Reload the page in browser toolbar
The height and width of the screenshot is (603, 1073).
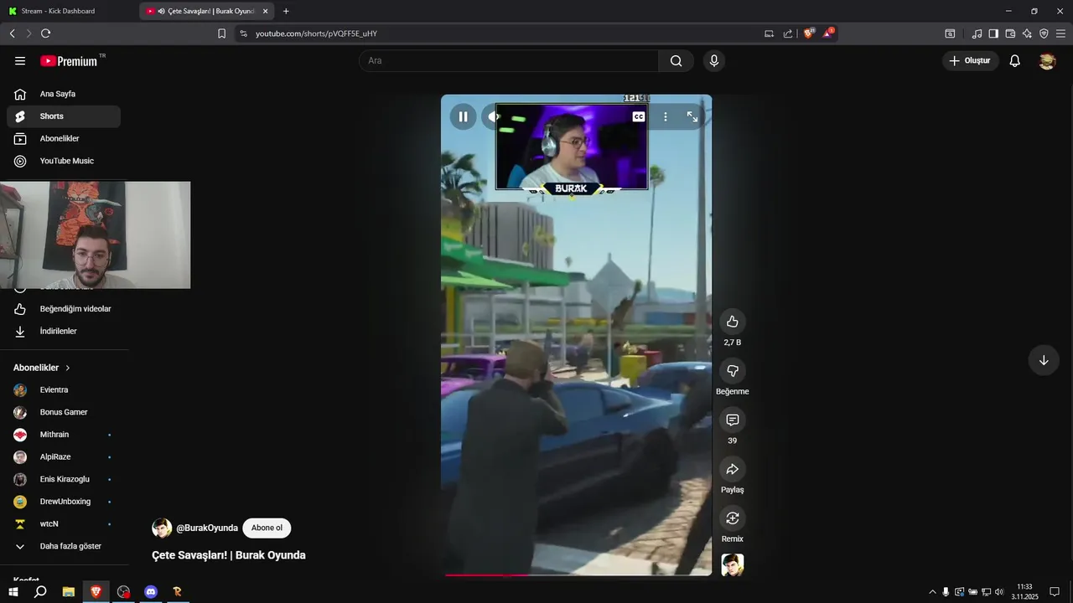45,33
